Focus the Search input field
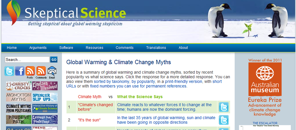This screenshot has height=130, width=296. pyautogui.click(x=27, y=60)
